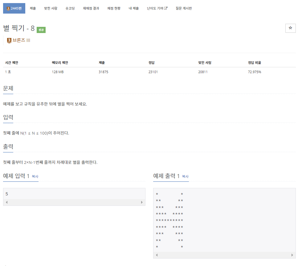Click the solvers count 20811
Image resolution: width=302 pixels, height=266 pixels.
[x=203, y=72]
